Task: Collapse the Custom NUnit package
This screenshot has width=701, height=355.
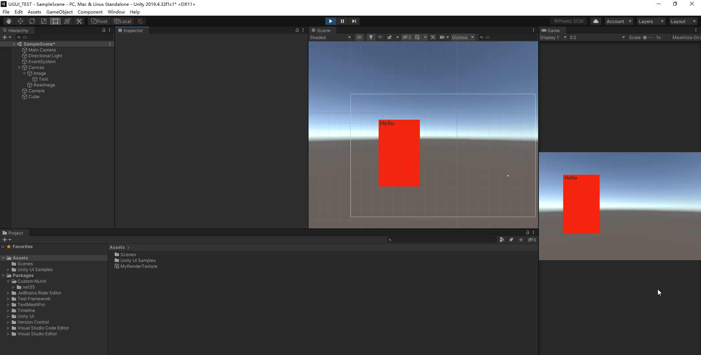Action: (x=8, y=281)
